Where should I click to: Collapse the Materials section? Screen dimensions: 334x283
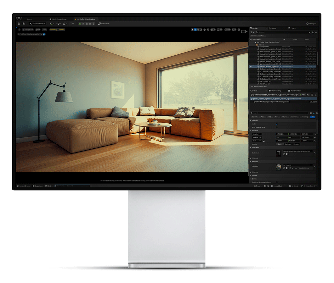pos(251,162)
